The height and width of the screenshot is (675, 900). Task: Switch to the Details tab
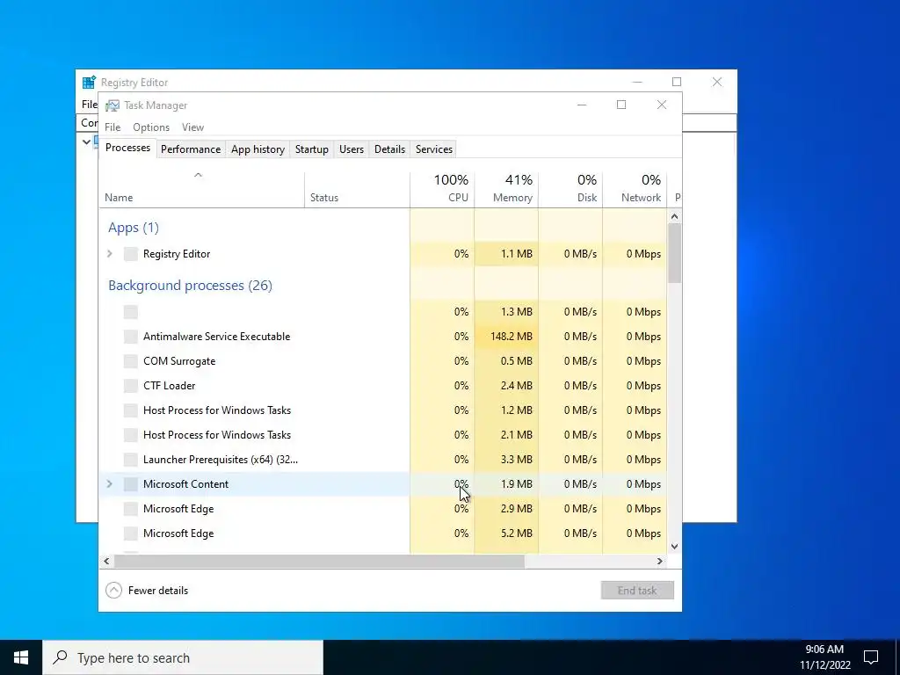click(x=389, y=149)
